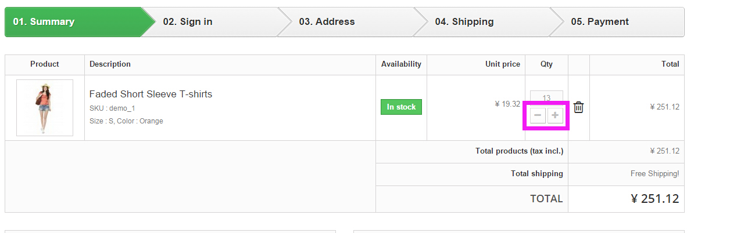Viewport: 730px width, 233px height.
Task: Delete the T-shirt from the cart
Action: pyautogui.click(x=578, y=107)
